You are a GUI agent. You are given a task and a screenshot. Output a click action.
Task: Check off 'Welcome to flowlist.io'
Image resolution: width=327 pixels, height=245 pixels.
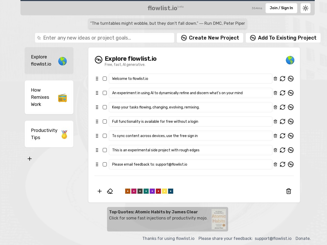105,79
